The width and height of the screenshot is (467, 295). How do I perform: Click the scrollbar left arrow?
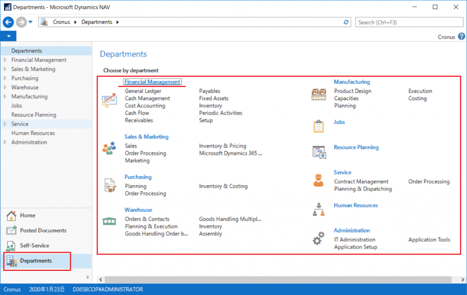pos(101,280)
